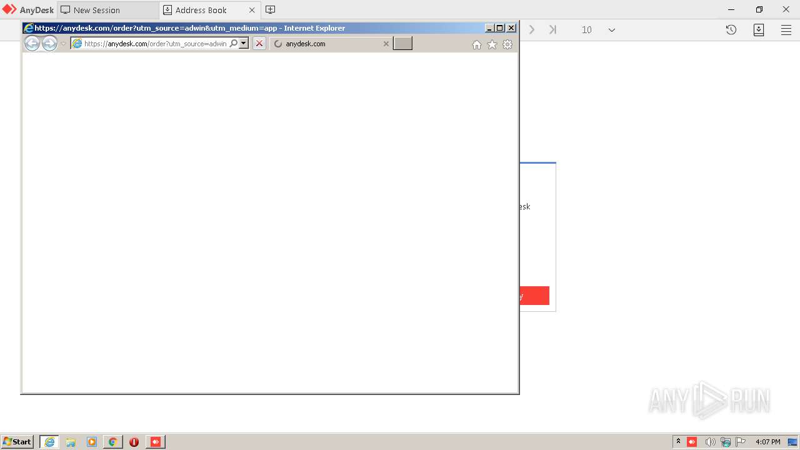
Task: Expand the address bar autocomplete dropdown
Action: 244,43
